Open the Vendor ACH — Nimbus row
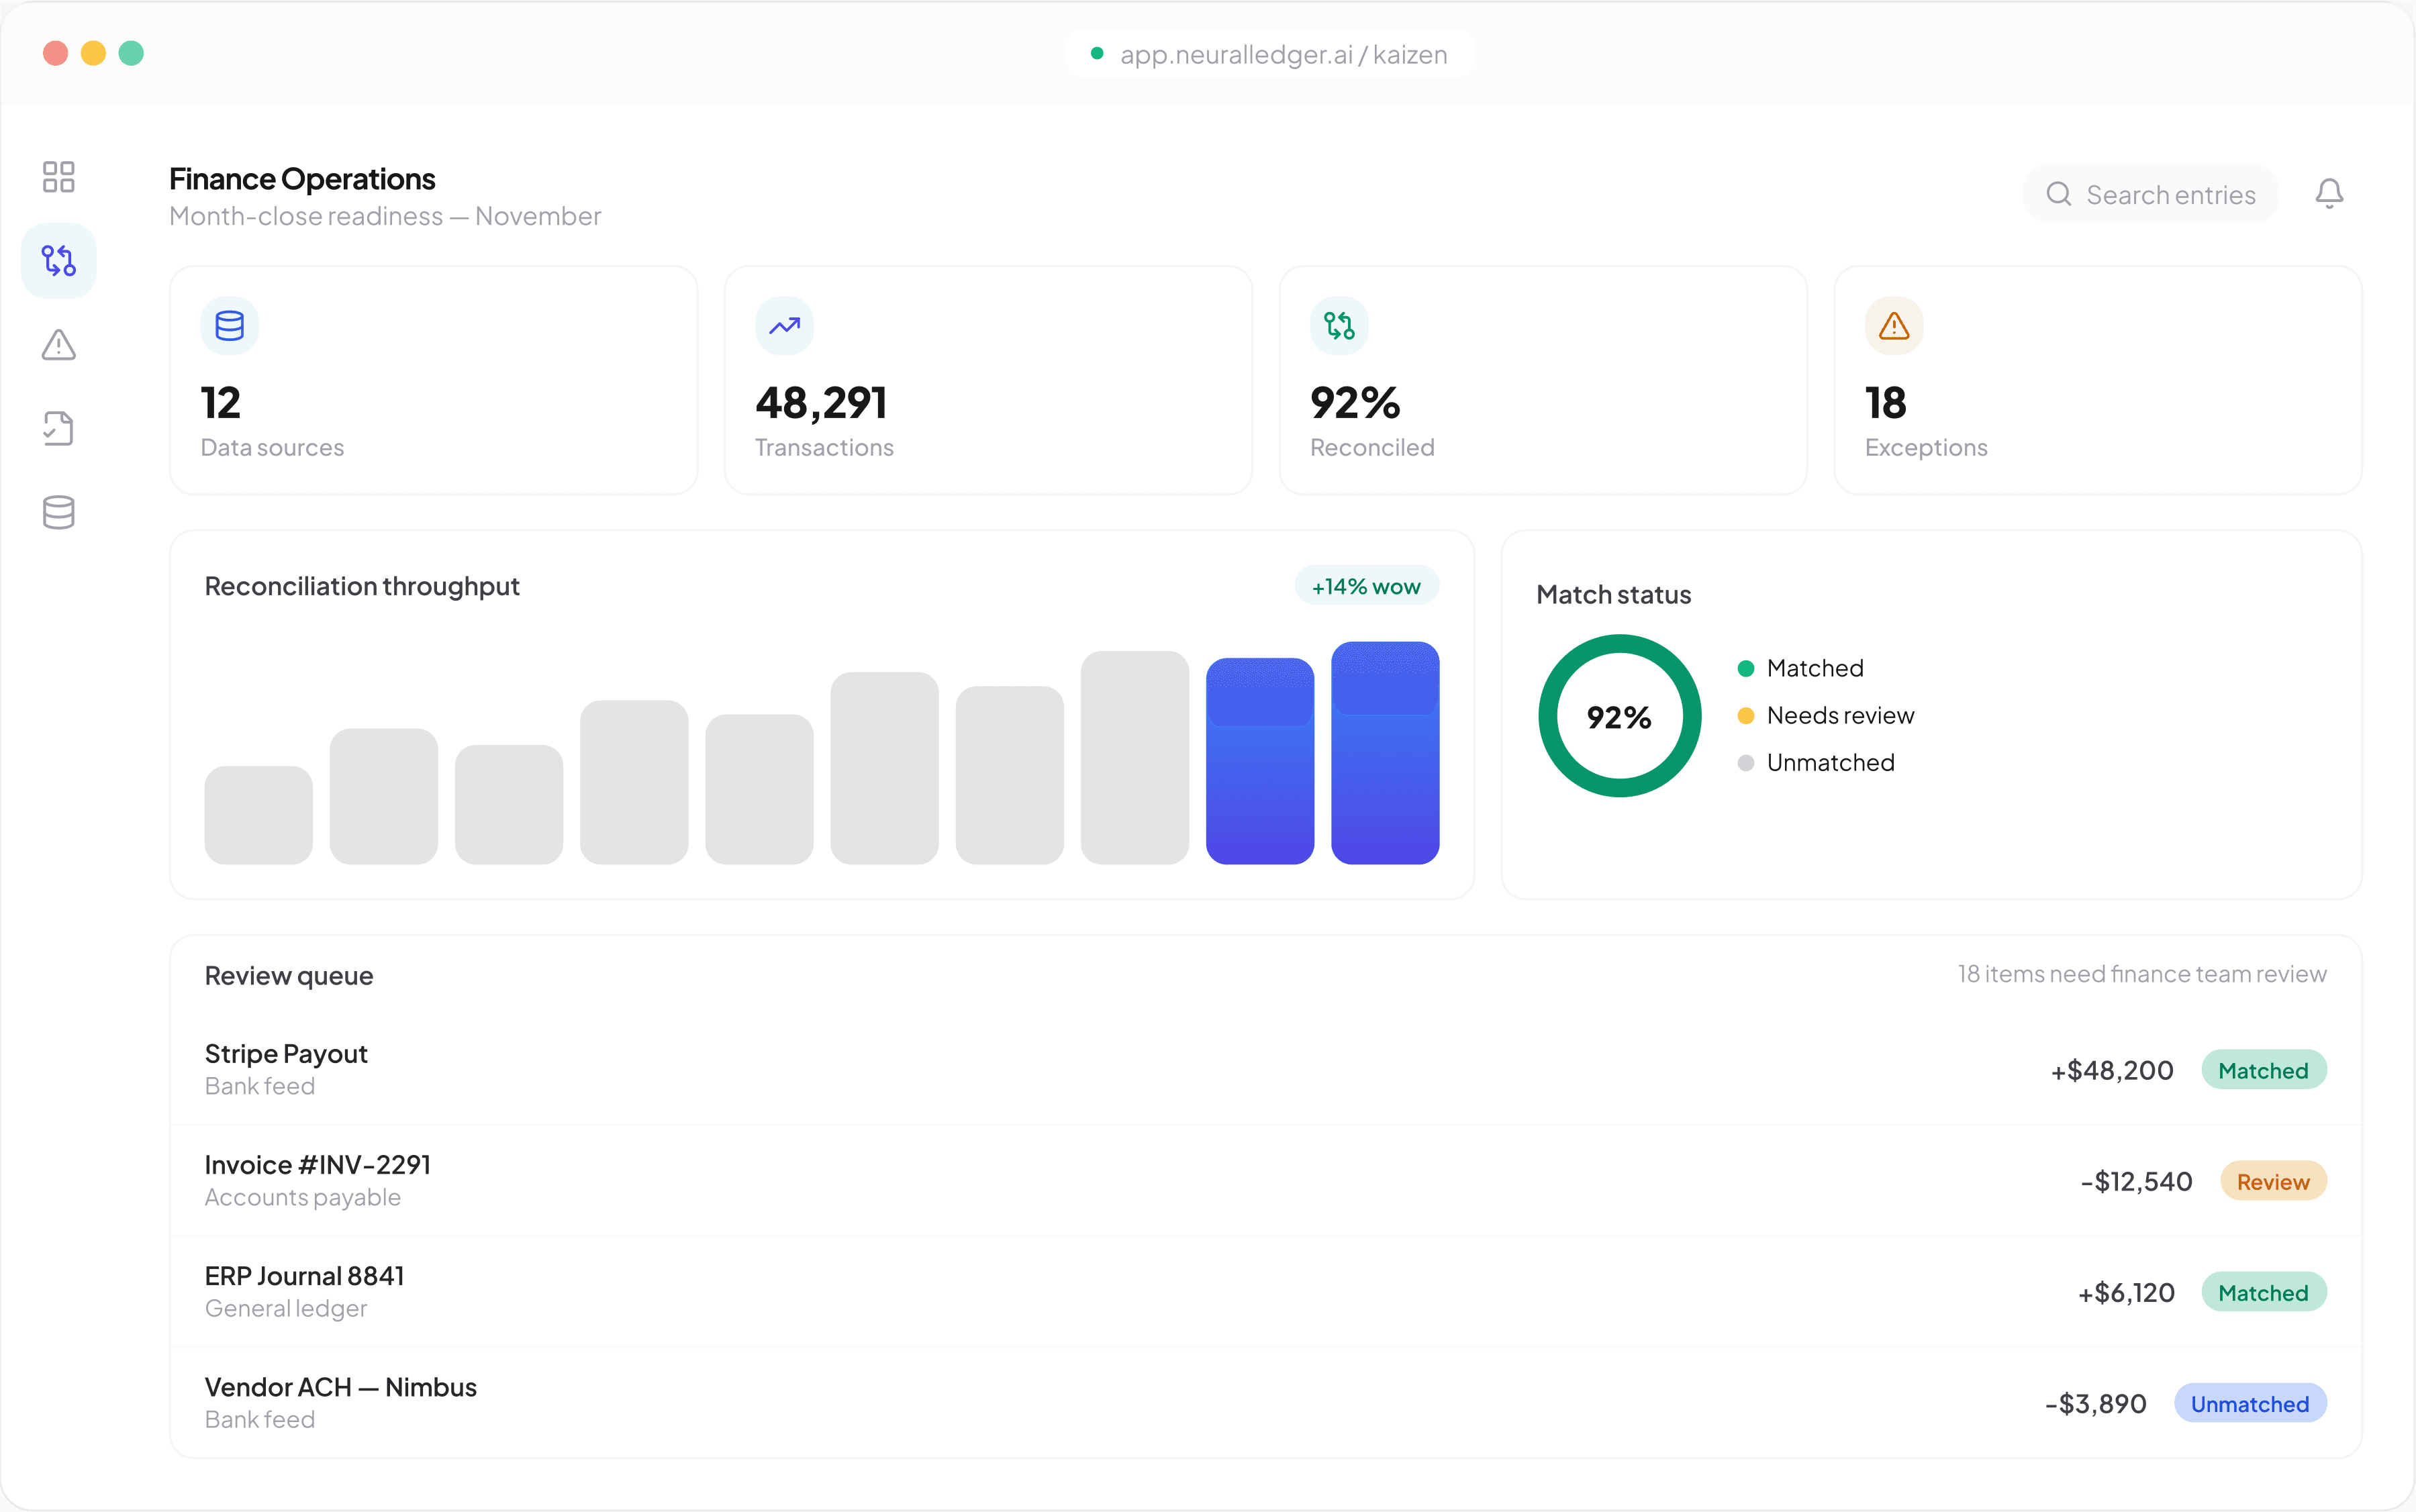 coord(1266,1403)
